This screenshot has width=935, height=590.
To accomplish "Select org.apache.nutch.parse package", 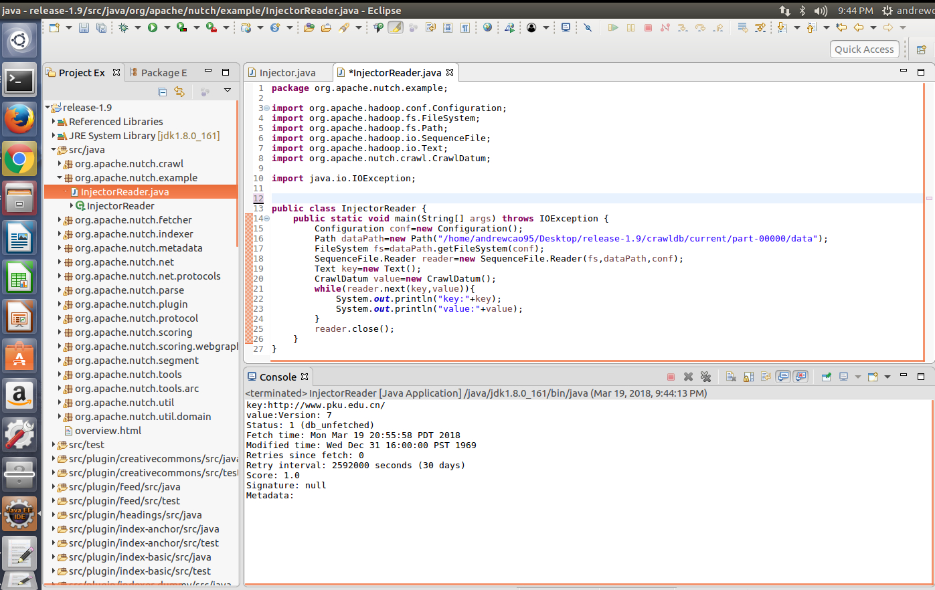I will tap(124, 290).
